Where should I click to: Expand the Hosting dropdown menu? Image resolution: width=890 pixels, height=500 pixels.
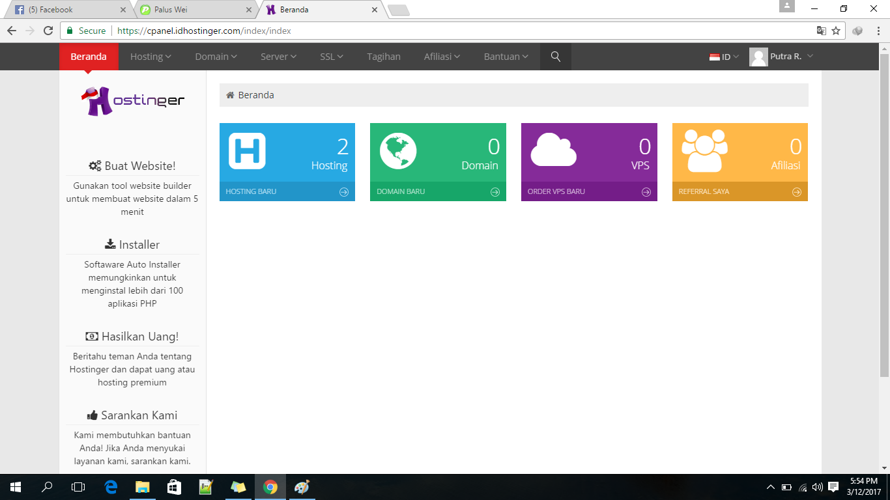[151, 57]
